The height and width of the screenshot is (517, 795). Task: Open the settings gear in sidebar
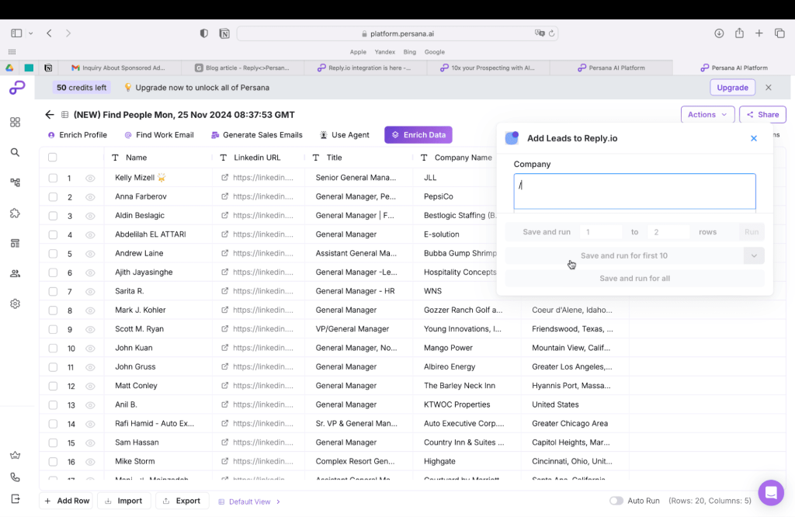[x=16, y=304]
